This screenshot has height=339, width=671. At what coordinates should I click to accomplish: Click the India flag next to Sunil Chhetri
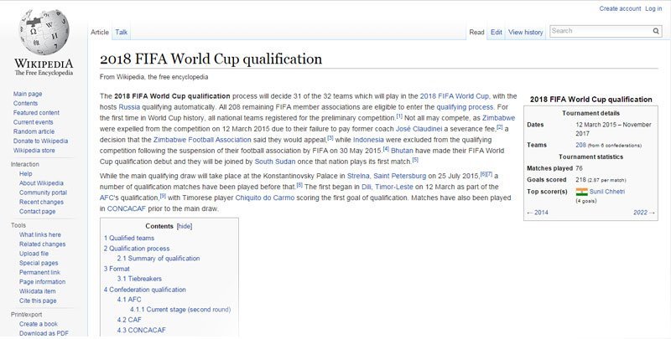581,192
